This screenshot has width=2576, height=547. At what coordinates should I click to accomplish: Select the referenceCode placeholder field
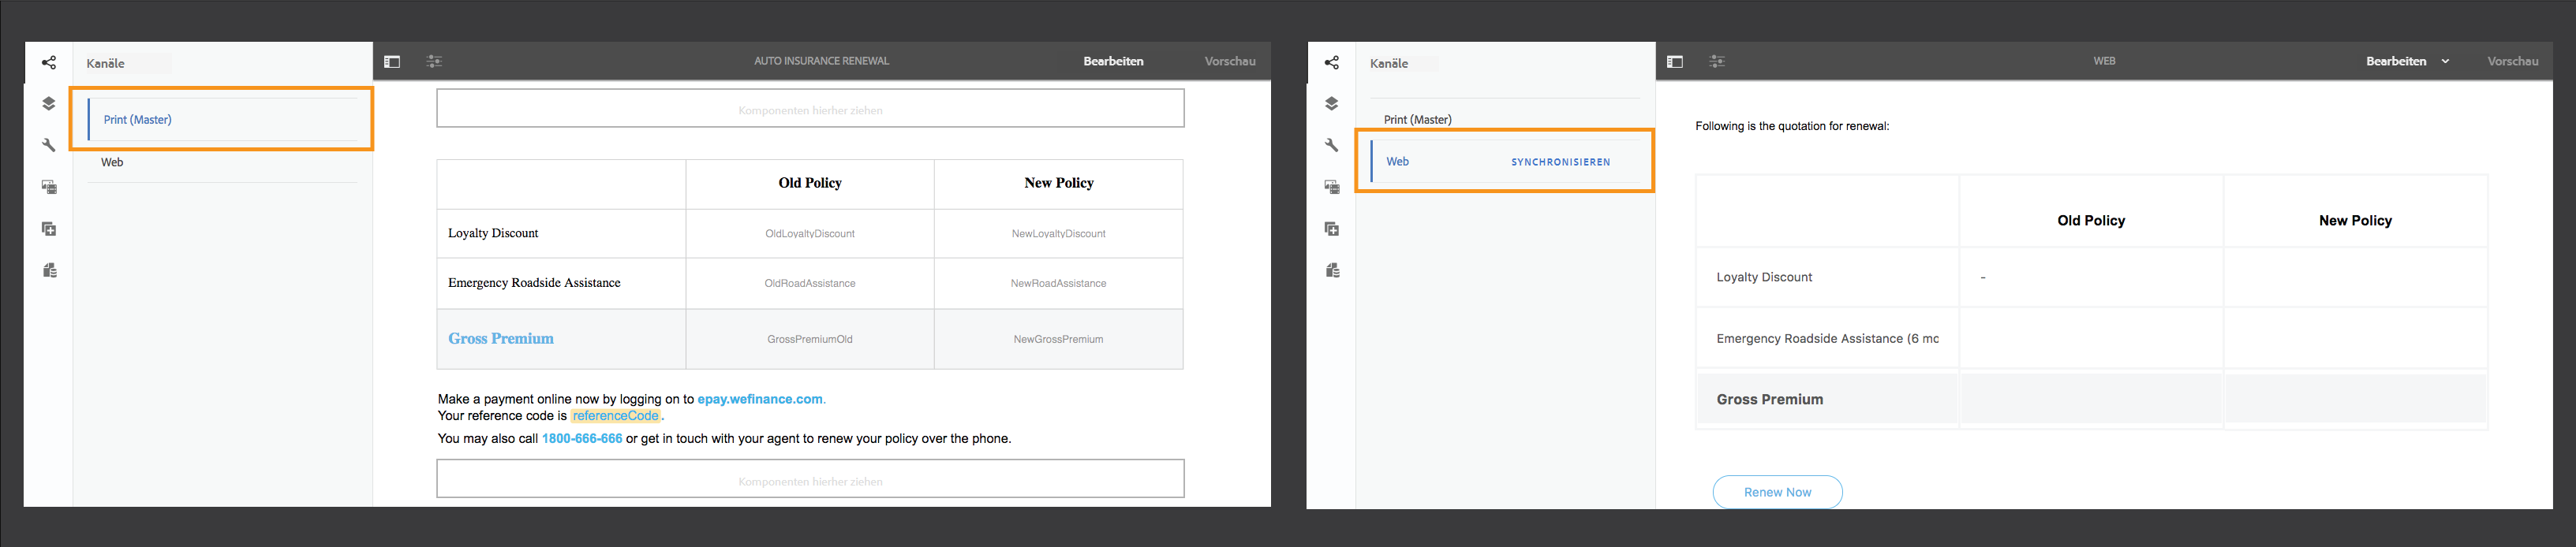(x=615, y=416)
